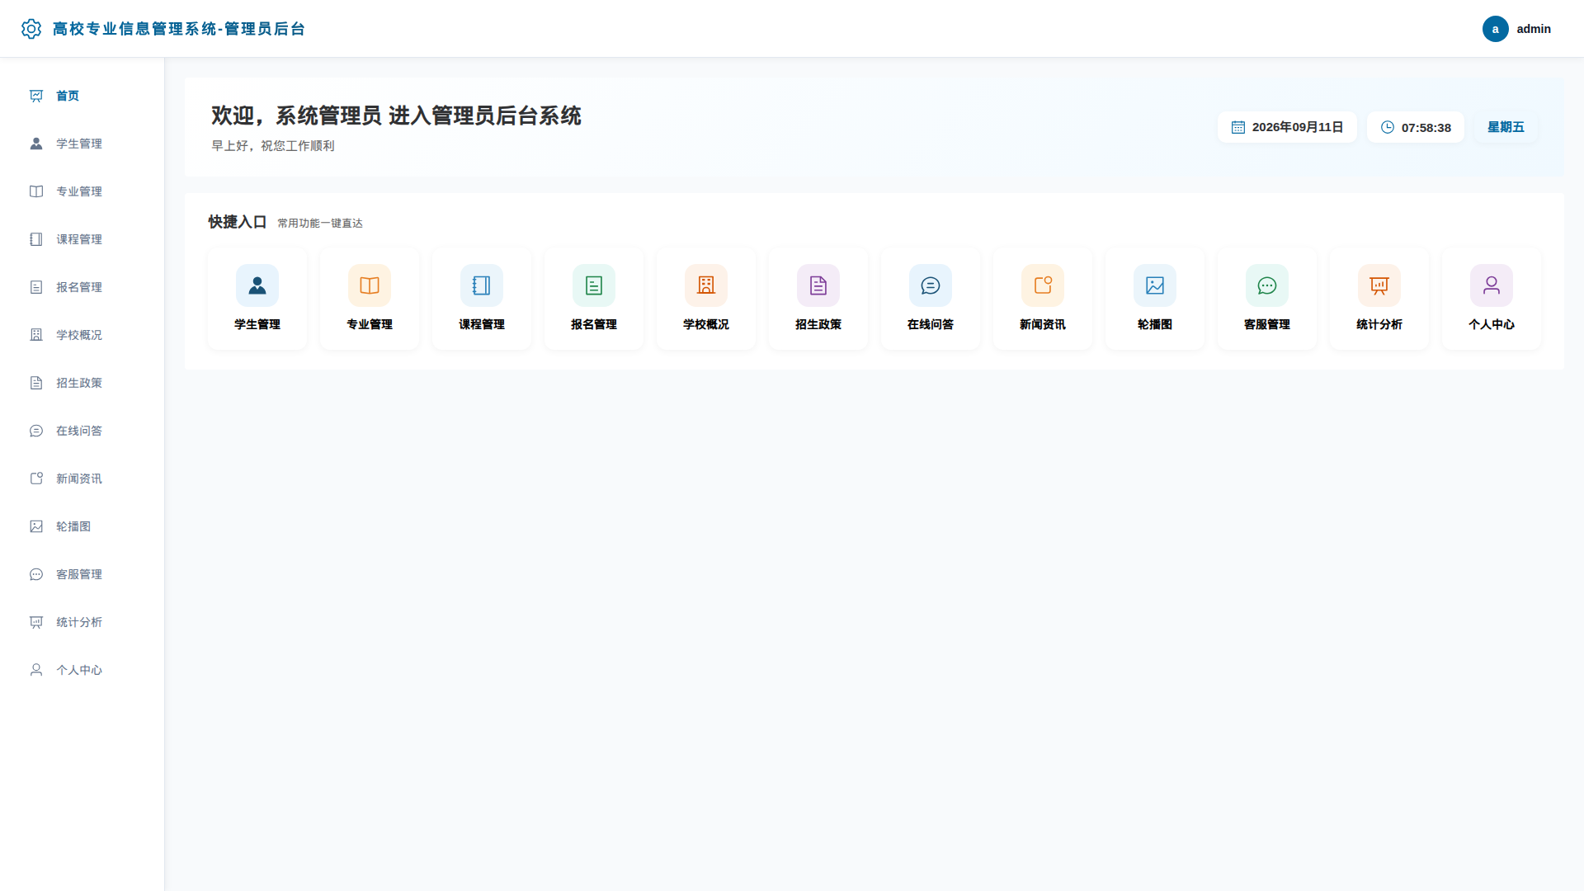Image resolution: width=1584 pixels, height=891 pixels.
Task: Open 学生管理 sidebar person icon
Action: 36,144
